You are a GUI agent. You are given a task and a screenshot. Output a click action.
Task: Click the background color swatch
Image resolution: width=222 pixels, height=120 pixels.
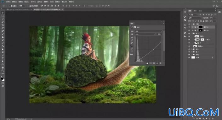[x=3, y=80]
